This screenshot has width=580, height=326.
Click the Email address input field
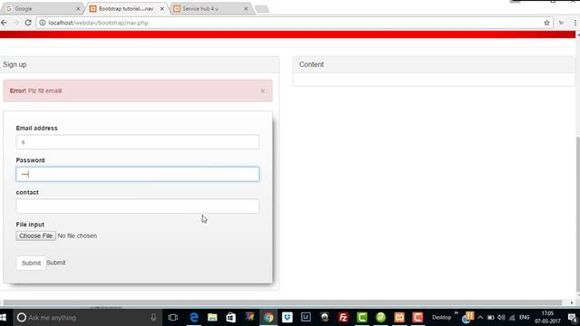pos(138,142)
